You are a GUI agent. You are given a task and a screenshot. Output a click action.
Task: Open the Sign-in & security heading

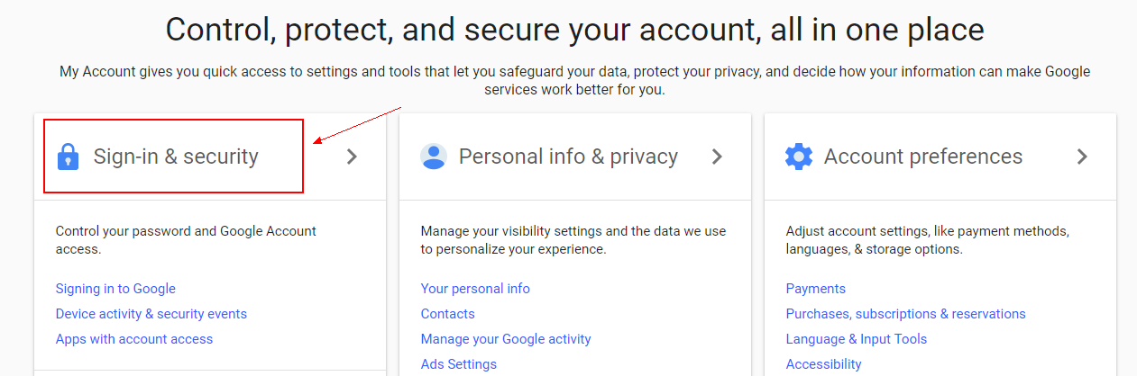[x=176, y=157]
